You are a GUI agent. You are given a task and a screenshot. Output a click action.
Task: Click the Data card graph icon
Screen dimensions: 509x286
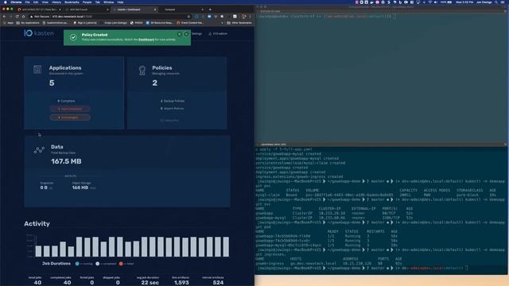click(x=39, y=150)
